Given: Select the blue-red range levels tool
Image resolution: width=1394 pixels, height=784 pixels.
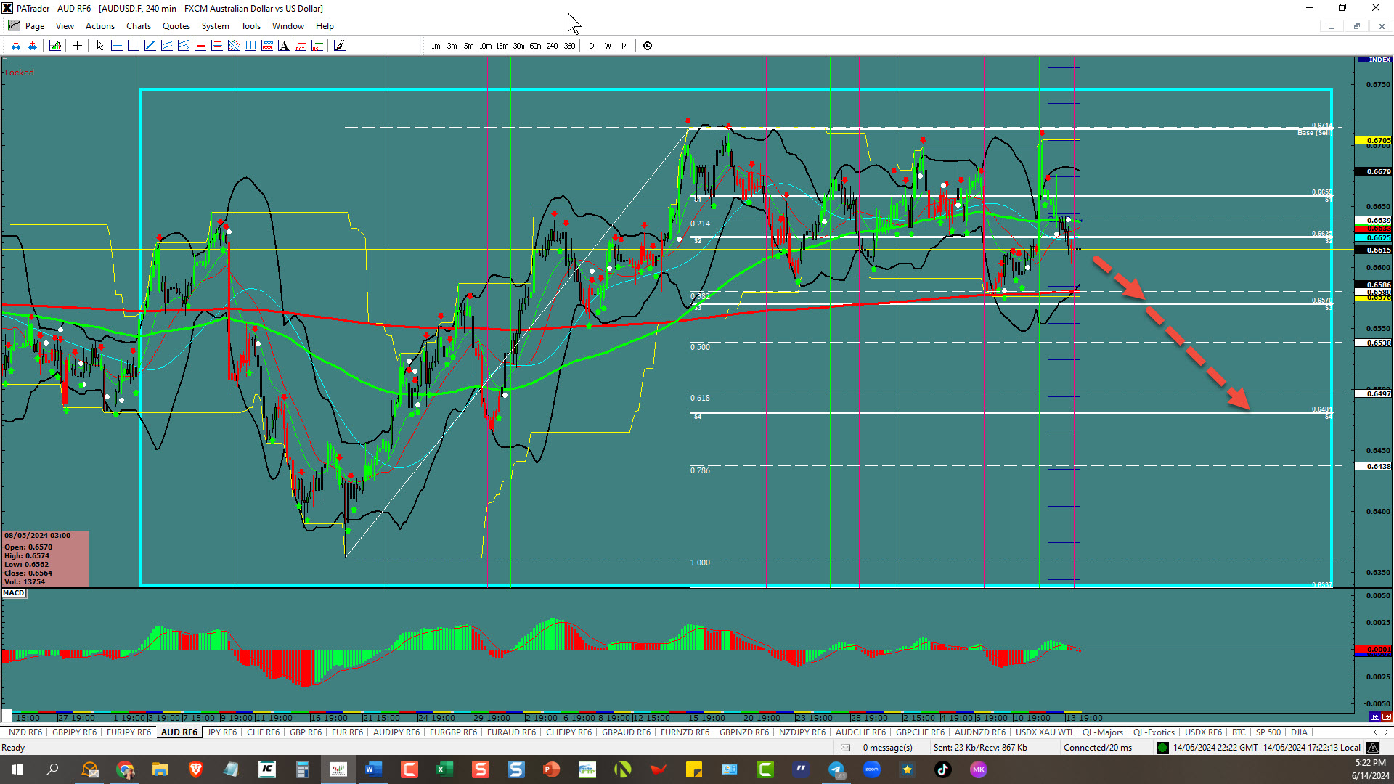Looking at the screenshot, I should pyautogui.click(x=266, y=46).
